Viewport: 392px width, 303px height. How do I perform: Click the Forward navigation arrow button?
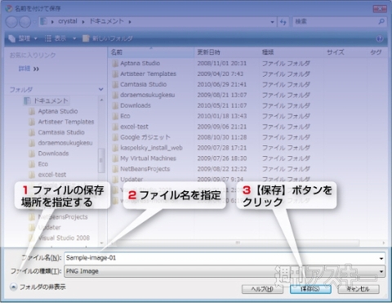(x=24, y=22)
